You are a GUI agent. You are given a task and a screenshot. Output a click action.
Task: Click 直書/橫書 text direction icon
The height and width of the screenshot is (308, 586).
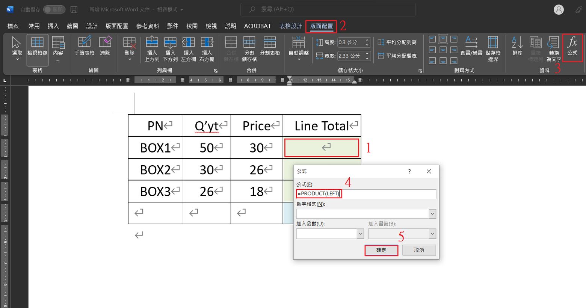click(471, 47)
